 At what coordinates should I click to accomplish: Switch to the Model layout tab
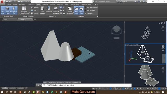tap(5, 88)
